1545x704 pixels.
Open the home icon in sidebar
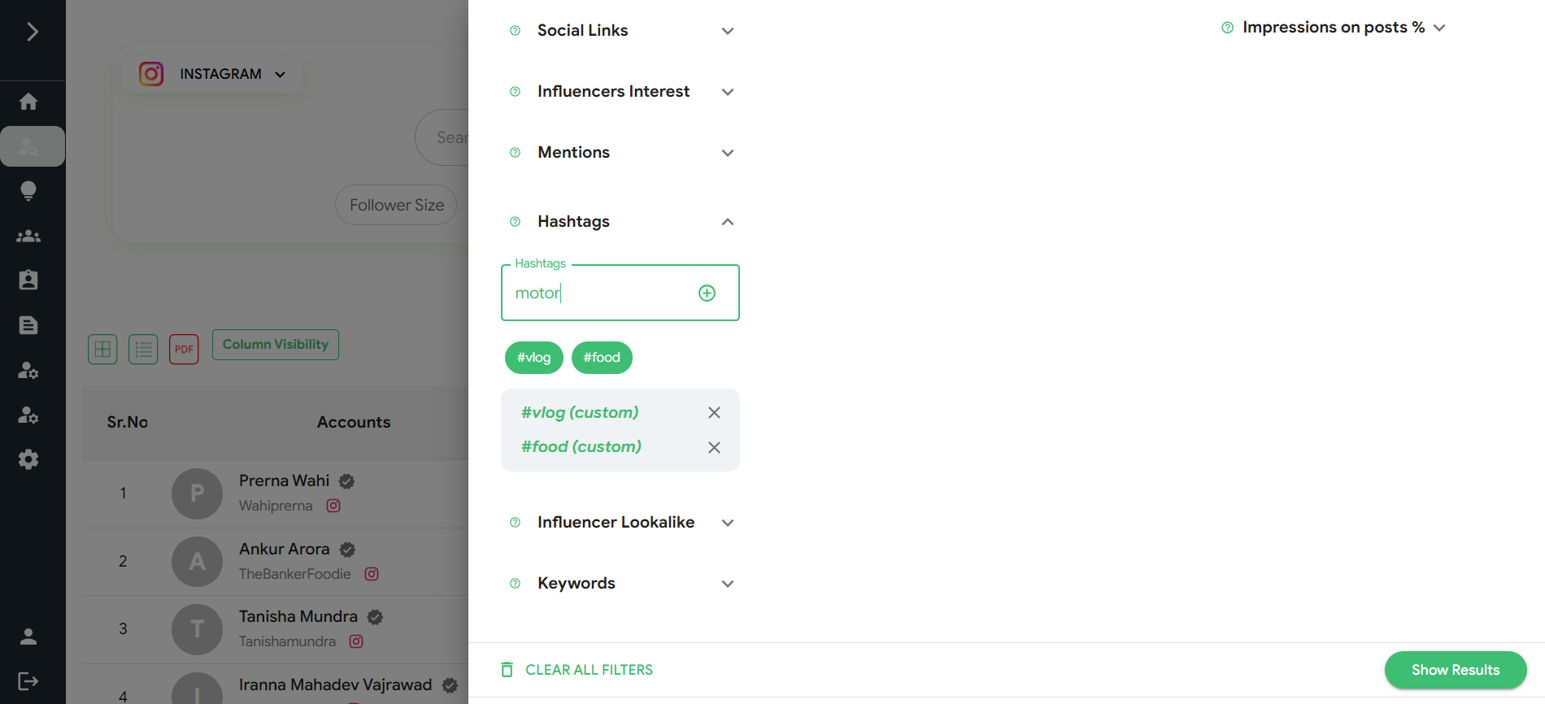[28, 102]
